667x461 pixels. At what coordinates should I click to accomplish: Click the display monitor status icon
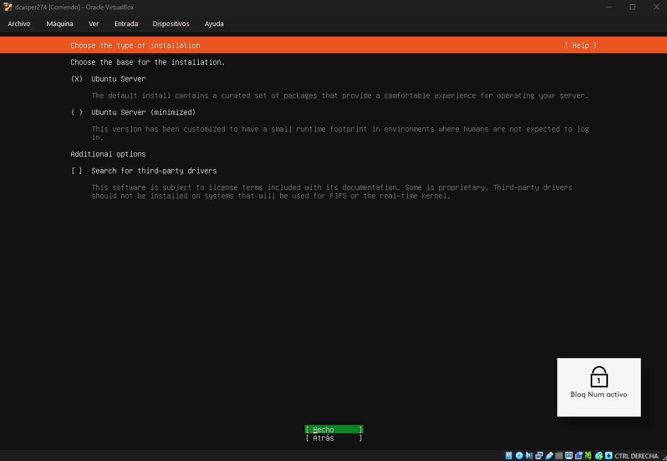pyautogui.click(x=569, y=456)
